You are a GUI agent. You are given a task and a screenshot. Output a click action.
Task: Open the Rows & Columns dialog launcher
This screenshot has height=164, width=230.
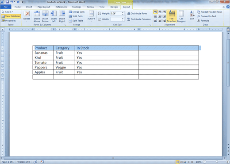65,25
